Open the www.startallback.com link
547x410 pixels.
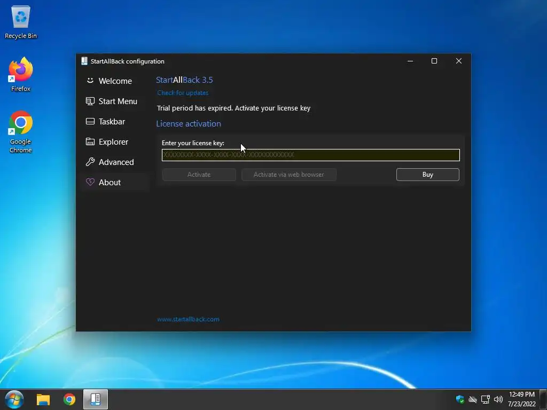click(x=188, y=319)
